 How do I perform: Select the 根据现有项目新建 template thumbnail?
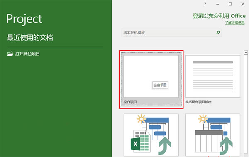pos(212,76)
